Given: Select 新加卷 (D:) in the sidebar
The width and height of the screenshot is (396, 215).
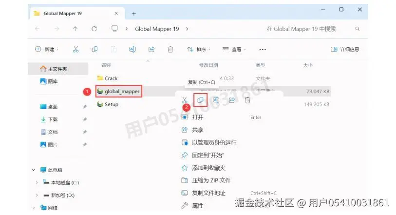Looking at the screenshot, I should [x=59, y=195].
